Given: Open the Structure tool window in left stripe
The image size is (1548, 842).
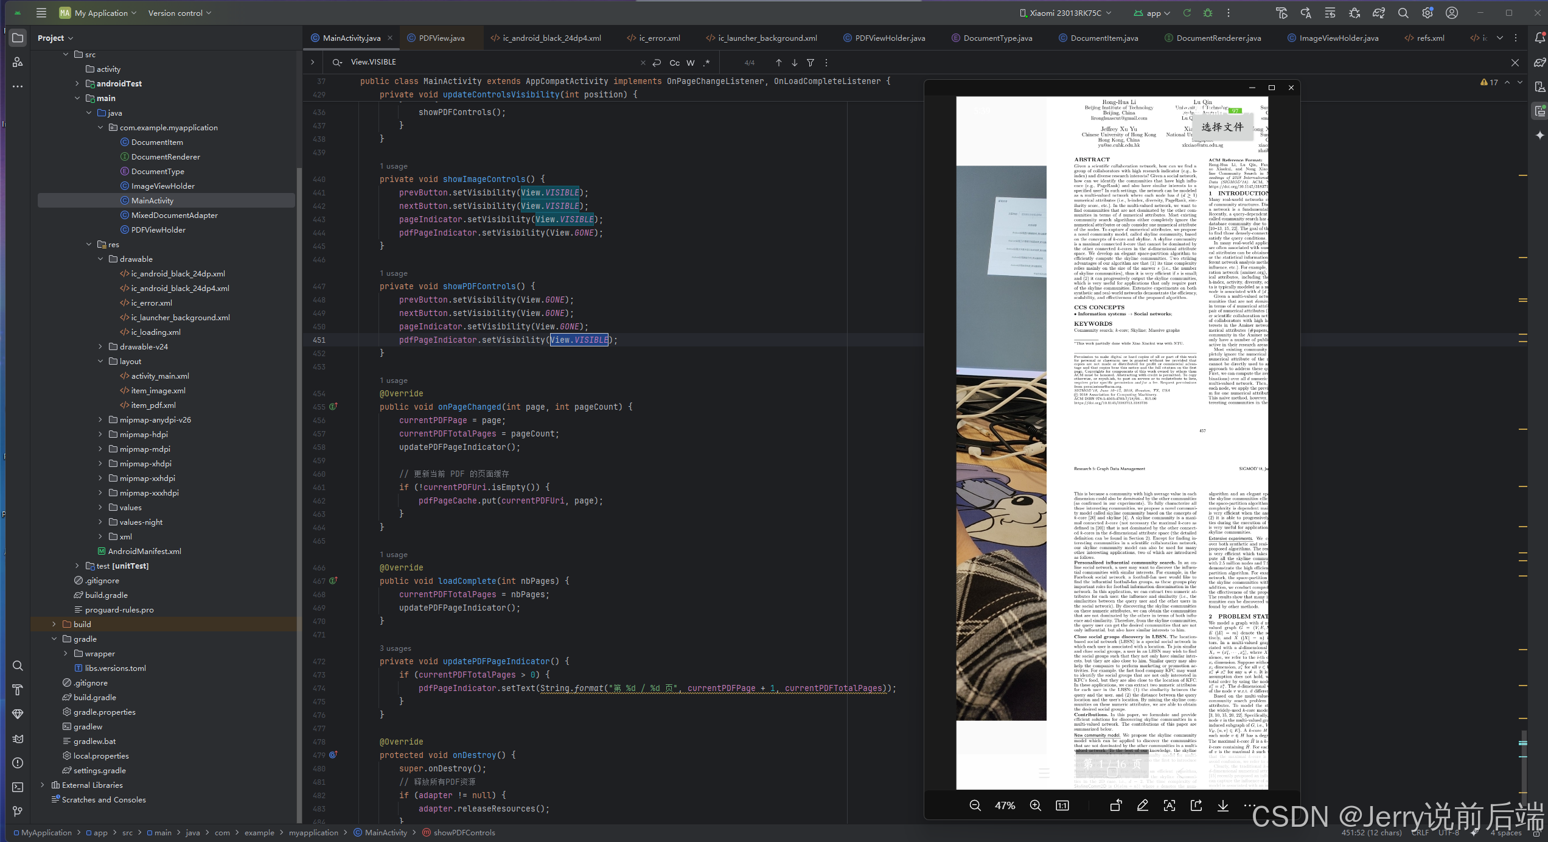Looking at the screenshot, I should [x=18, y=62].
